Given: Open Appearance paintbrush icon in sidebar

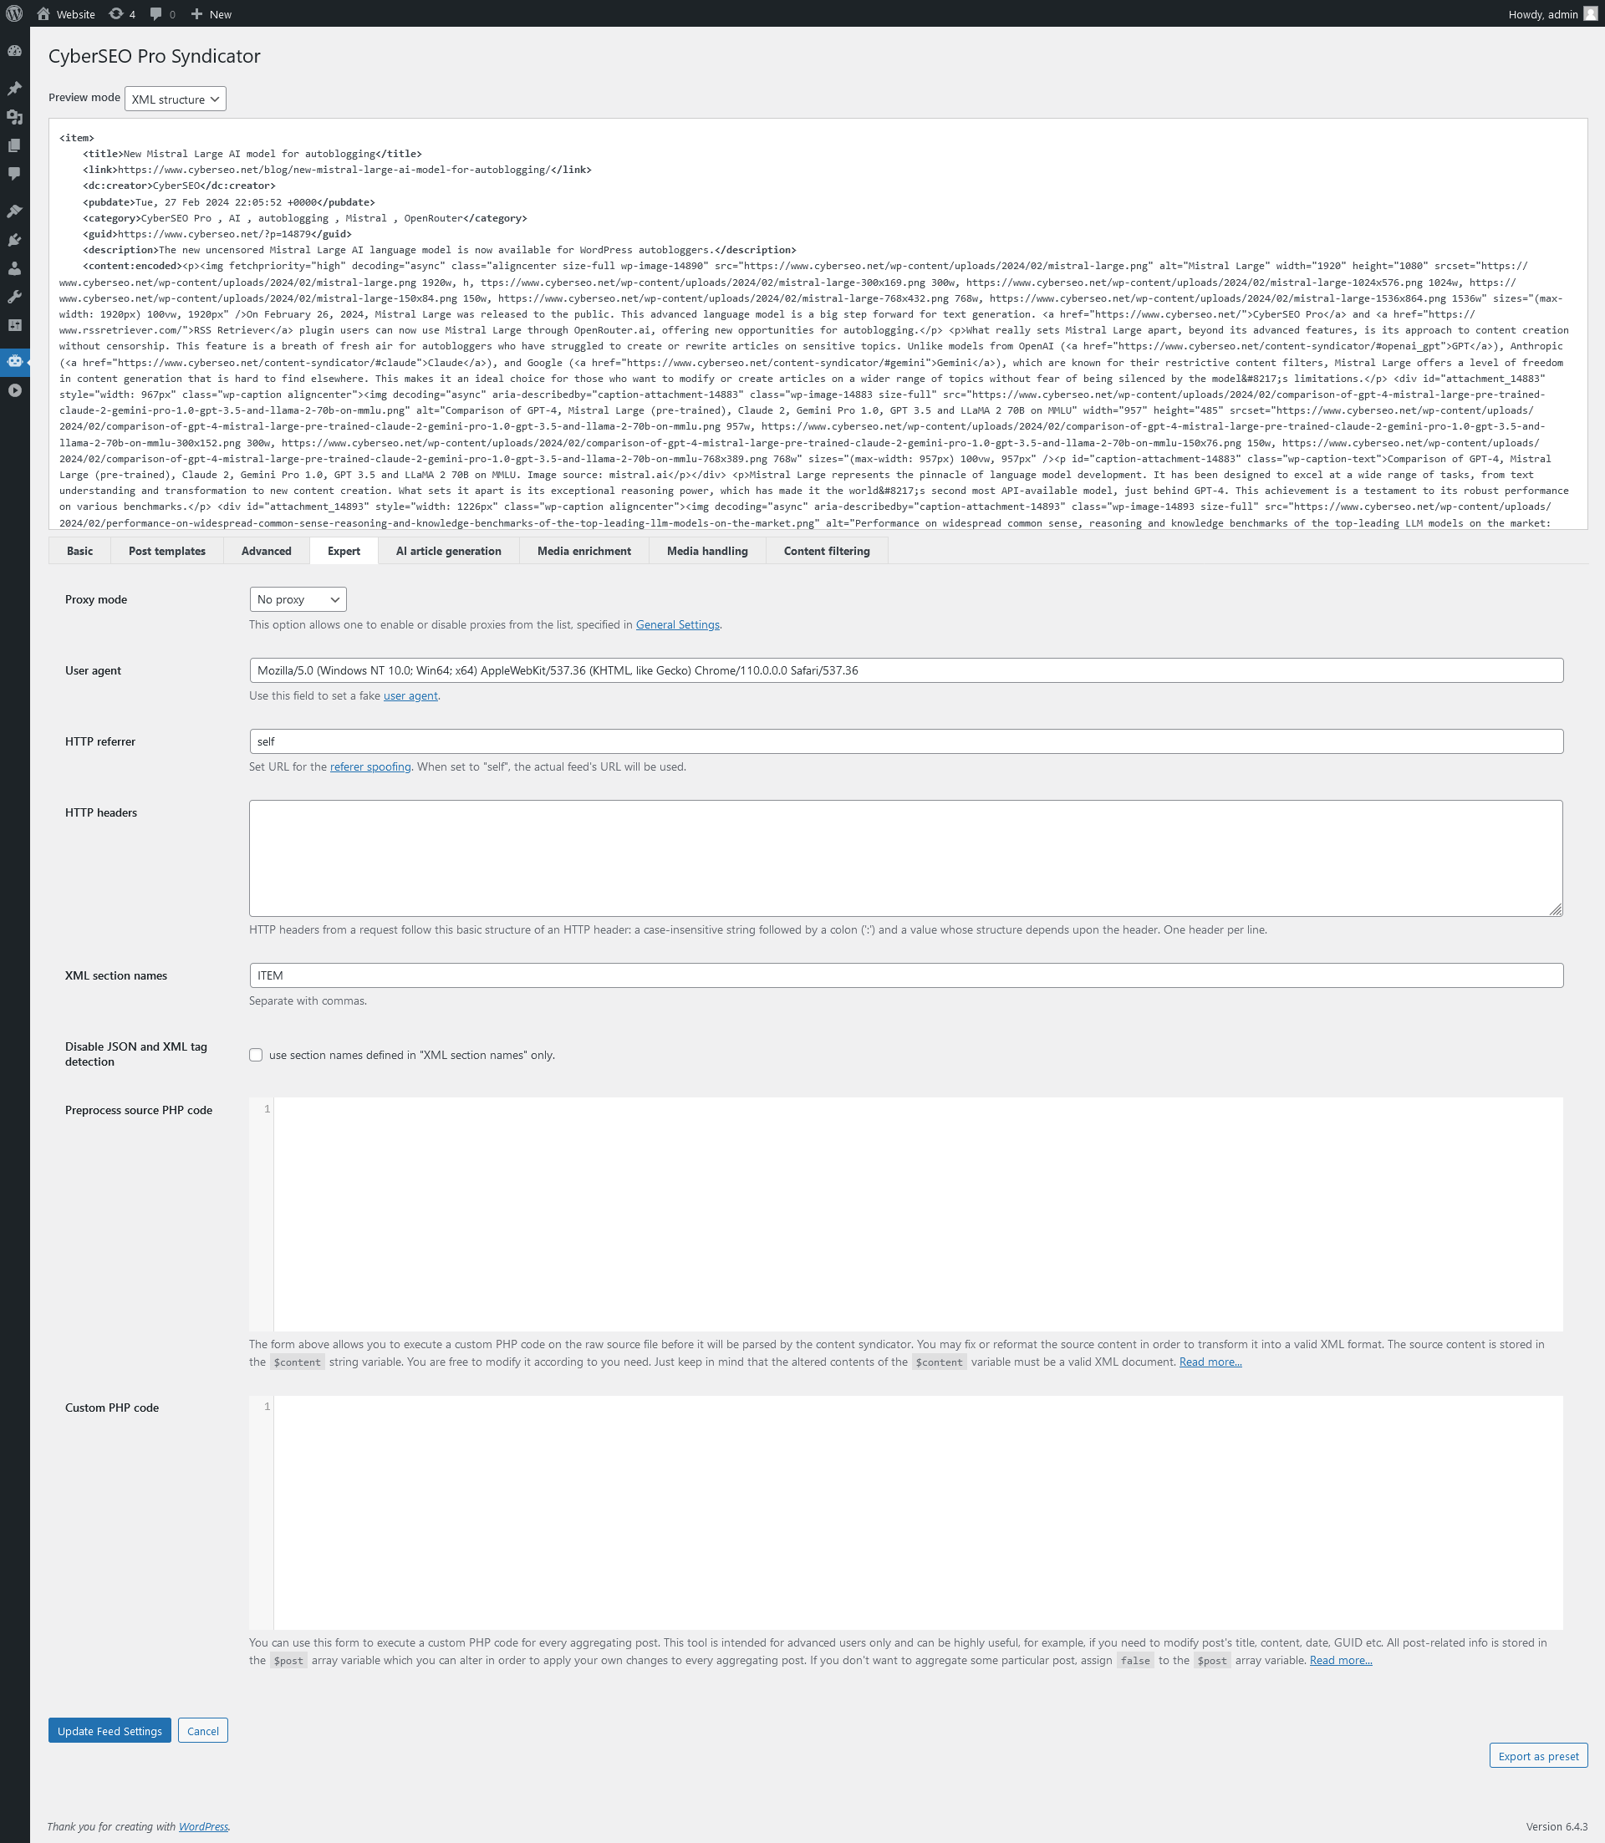Looking at the screenshot, I should click(x=14, y=211).
